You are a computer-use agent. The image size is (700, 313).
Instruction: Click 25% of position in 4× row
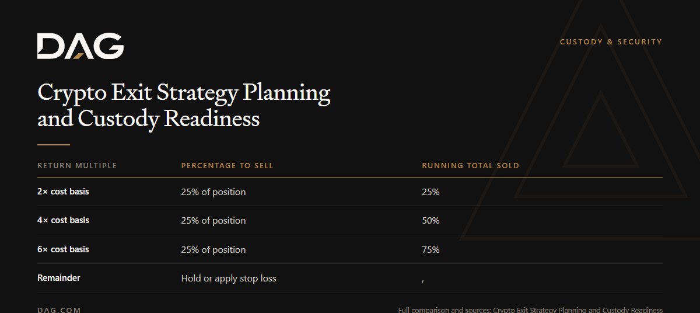pyautogui.click(x=213, y=221)
